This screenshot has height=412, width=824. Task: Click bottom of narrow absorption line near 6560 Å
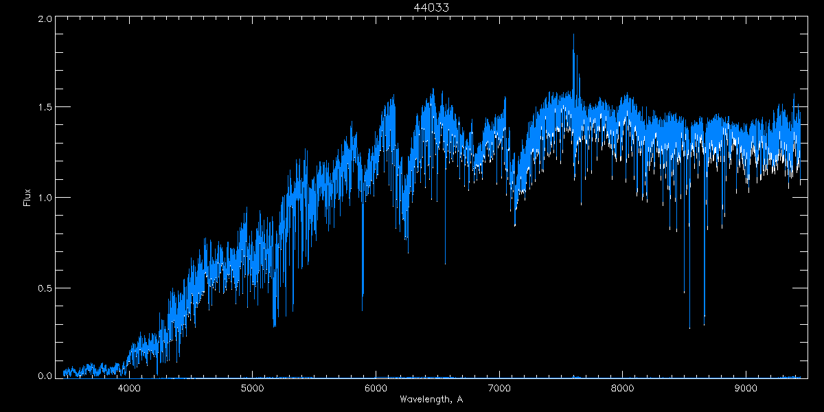pos(445,263)
